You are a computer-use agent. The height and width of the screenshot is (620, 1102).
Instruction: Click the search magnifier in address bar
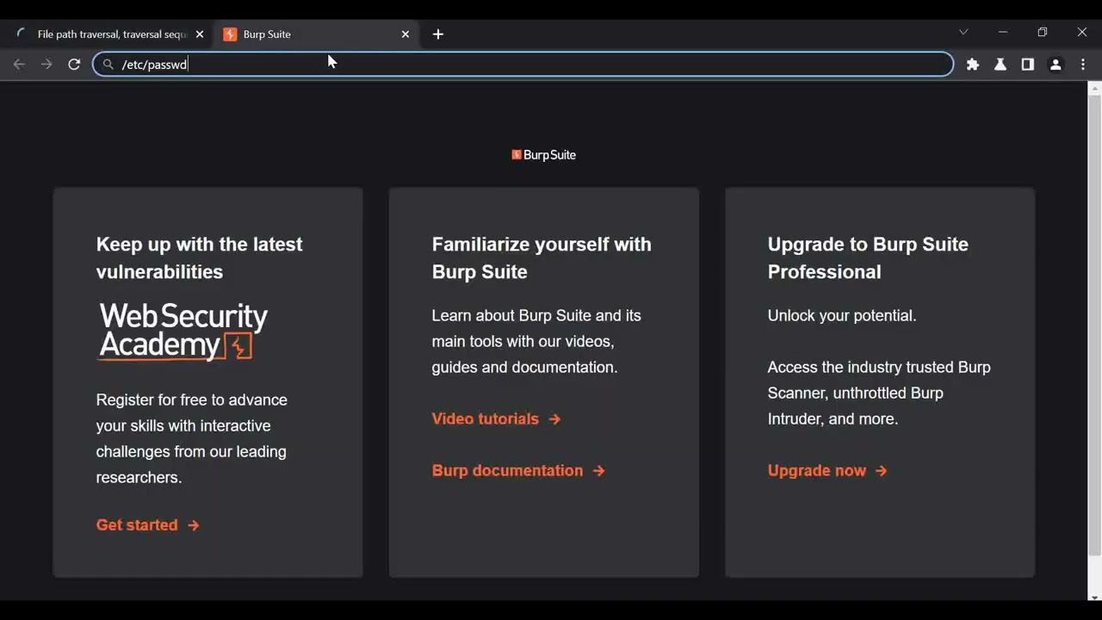click(108, 65)
